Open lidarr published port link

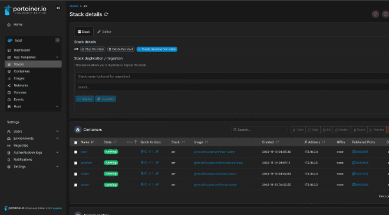pos(360,152)
